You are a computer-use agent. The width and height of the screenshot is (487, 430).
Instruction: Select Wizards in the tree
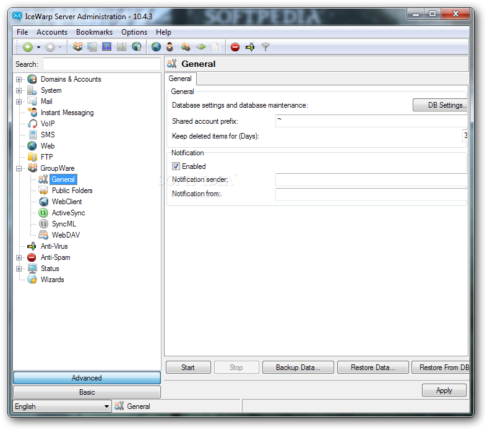(x=52, y=280)
